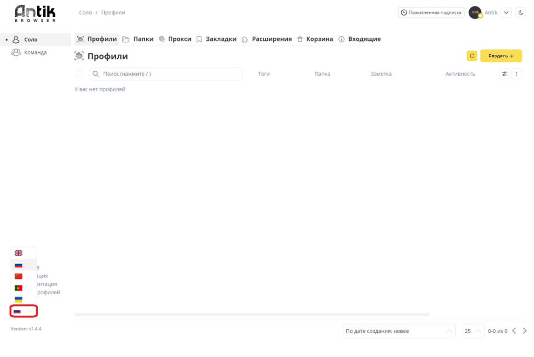Open the Расширения tab
Image resolution: width=534 pixels, height=357 pixels.
point(267,39)
